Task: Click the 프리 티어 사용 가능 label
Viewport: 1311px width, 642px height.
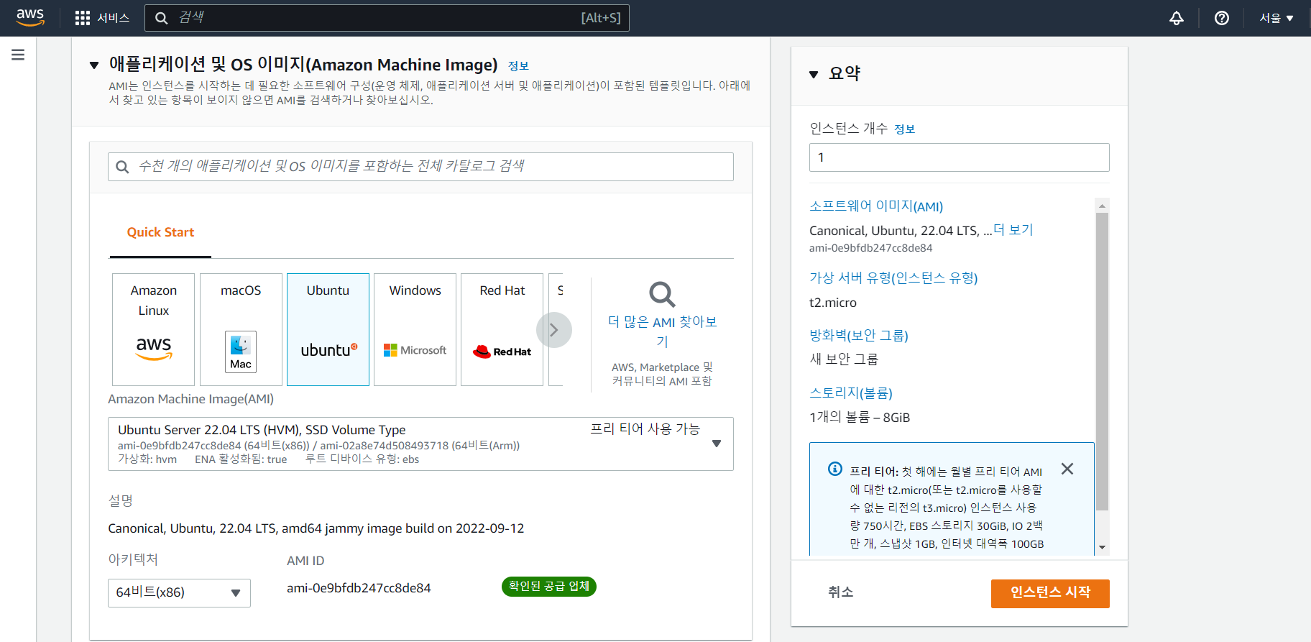Action: 645,429
